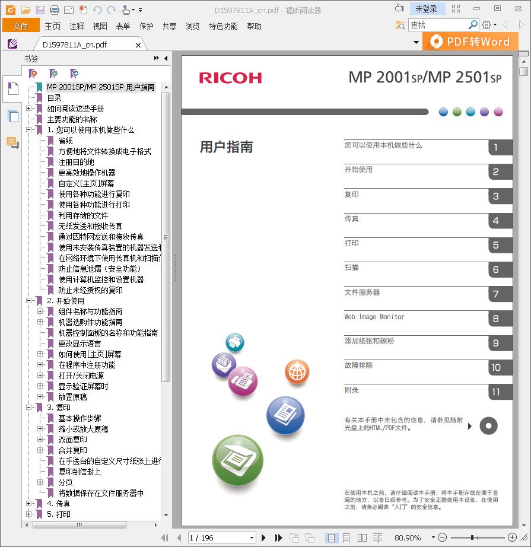This screenshot has width=531, height=547.
Task: Click the pen start-page icon left of tabs
Action: (x=12, y=44)
